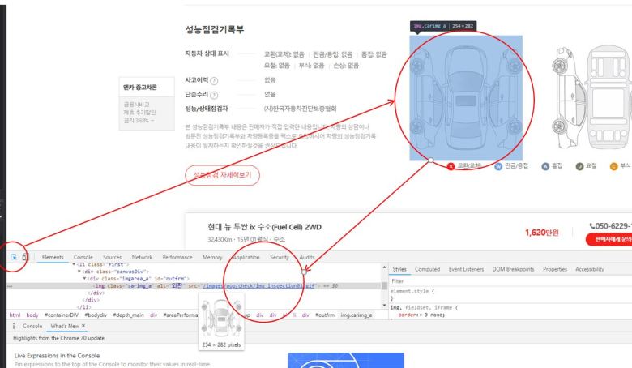Click the 요철 legend icon
This screenshot has width=632, height=368.
pyautogui.click(x=579, y=165)
